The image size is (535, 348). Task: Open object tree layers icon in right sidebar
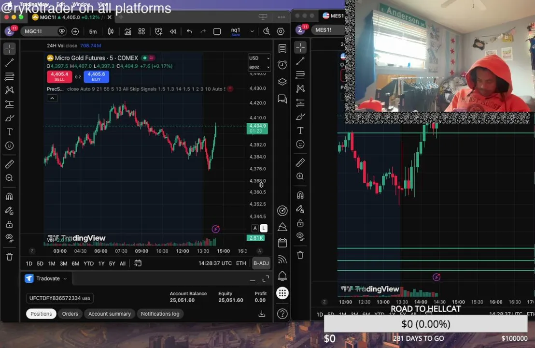tap(282, 82)
